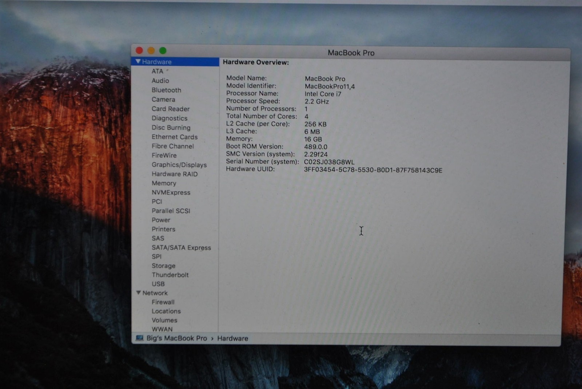Click the 2.2 GHz processor speed value
The image size is (582, 389).
[316, 102]
